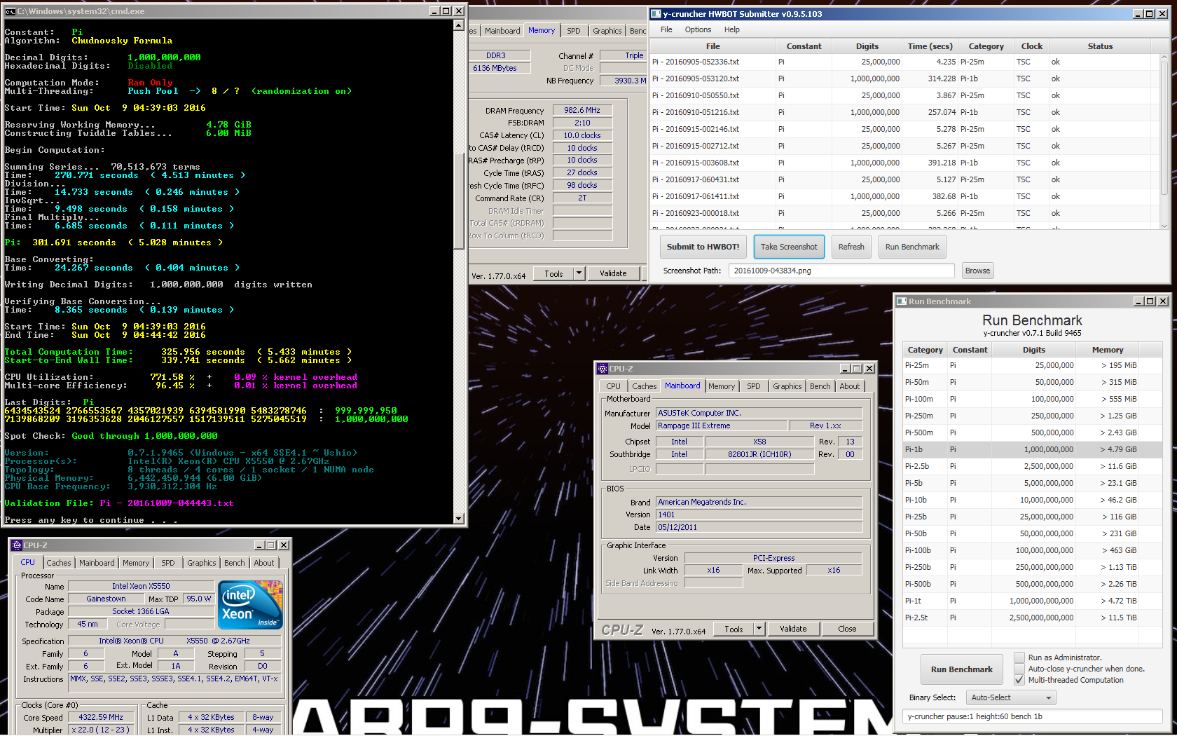Click Tools button in CPU-Z Mainboard window
The width and height of the screenshot is (1177, 736).
pos(734,629)
